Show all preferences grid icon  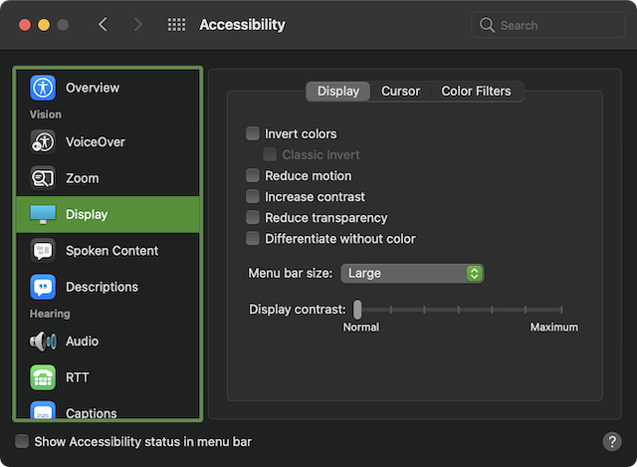176,25
